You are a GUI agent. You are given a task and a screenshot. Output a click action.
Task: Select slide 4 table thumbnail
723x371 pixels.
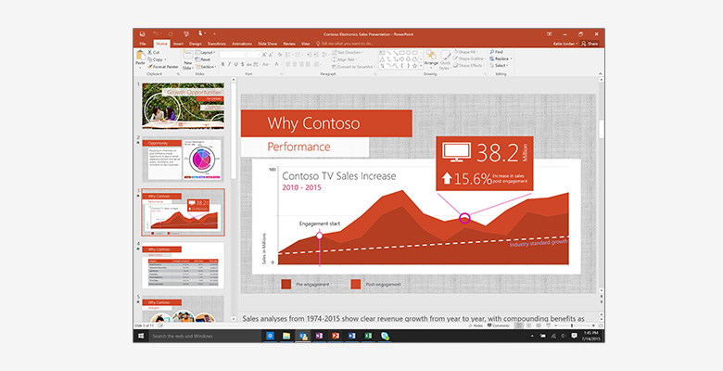pyautogui.click(x=183, y=265)
